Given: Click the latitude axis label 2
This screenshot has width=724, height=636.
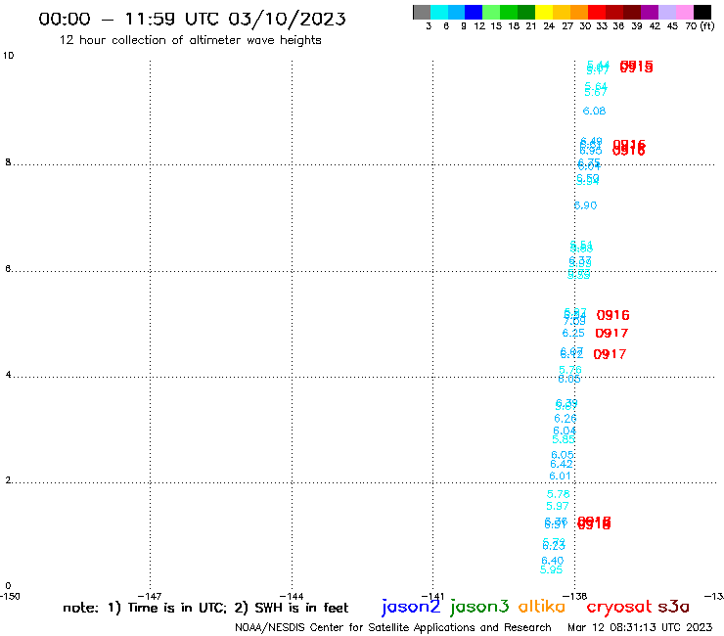Looking at the screenshot, I should [x=8, y=480].
